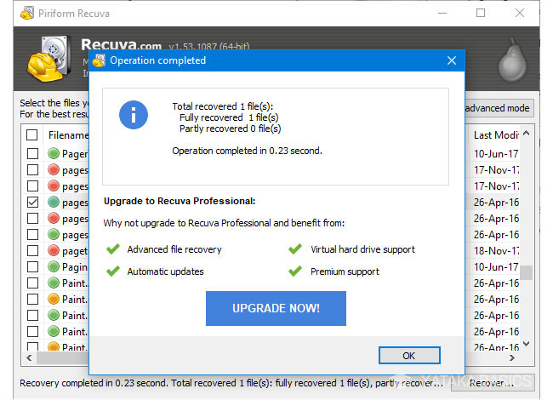553x400 pixels.
Task: Click the blue information icon
Action: (x=134, y=115)
